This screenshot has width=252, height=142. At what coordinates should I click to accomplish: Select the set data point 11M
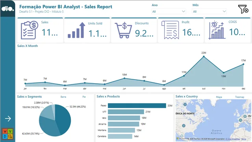(184, 76)
